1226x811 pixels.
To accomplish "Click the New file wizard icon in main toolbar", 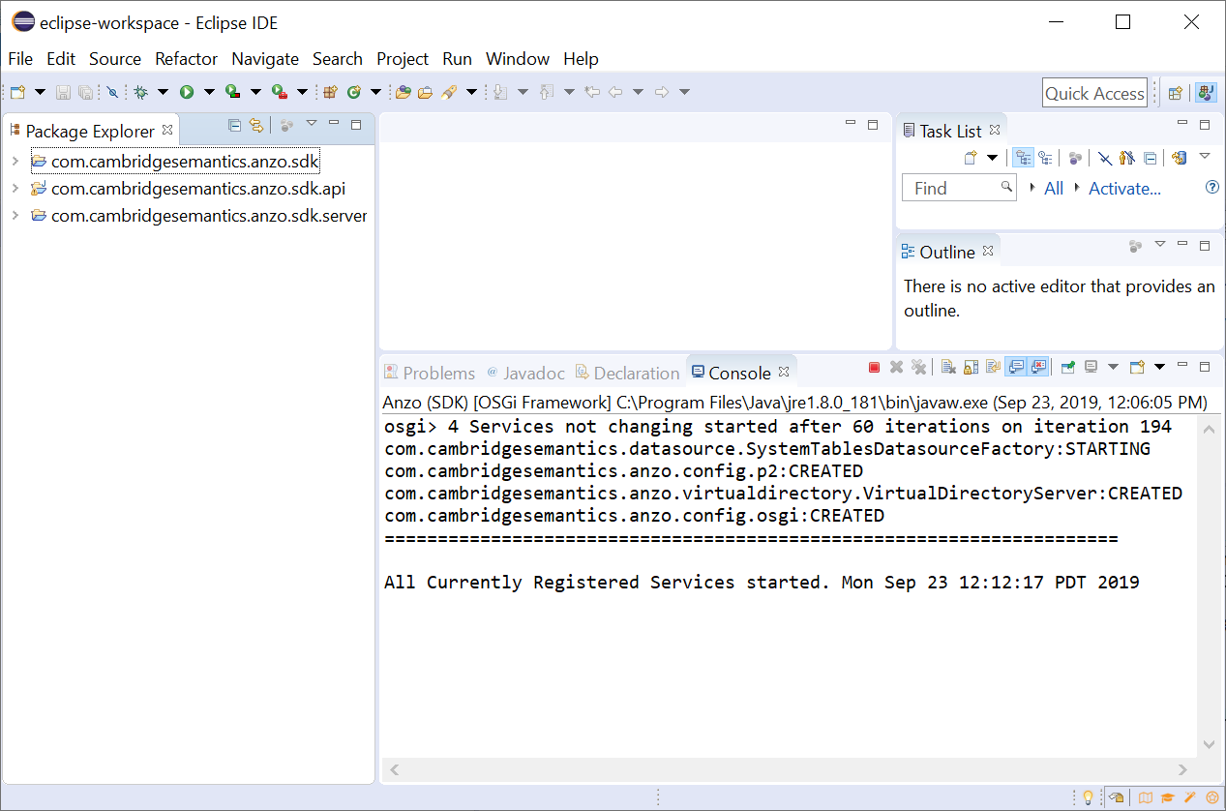I will [x=17, y=92].
